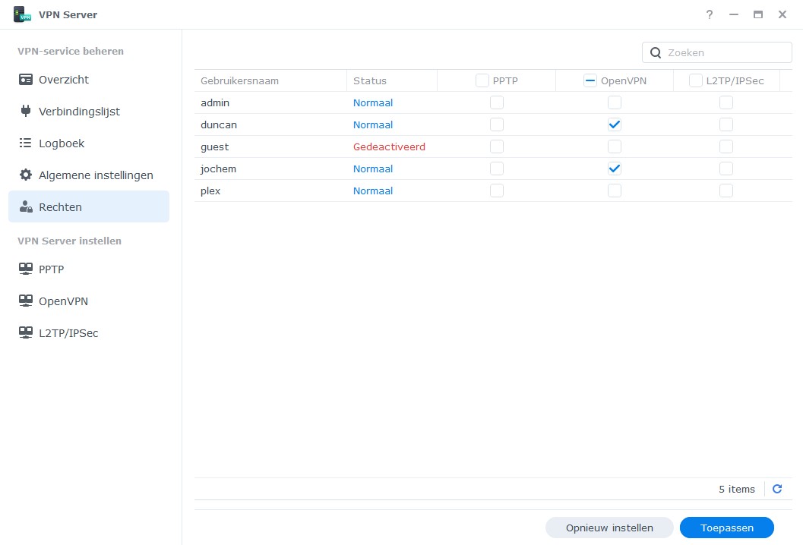
Task: Click the Rechten user-lock icon
Action: pos(26,206)
